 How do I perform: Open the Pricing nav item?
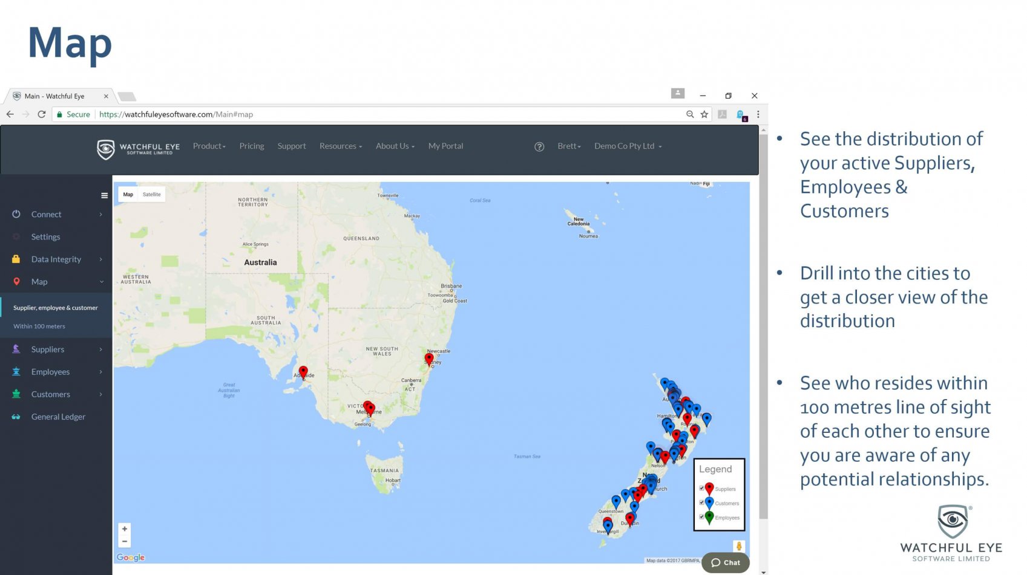252,146
